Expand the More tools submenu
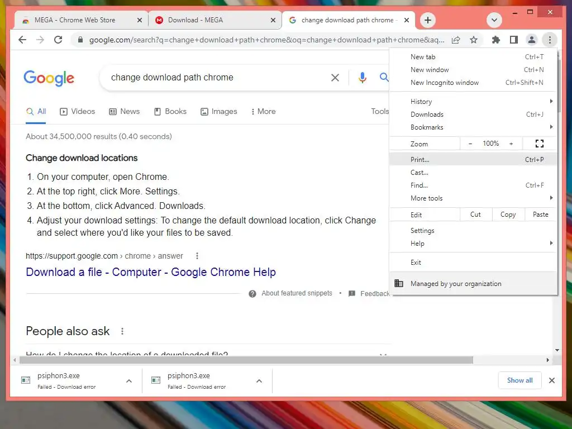Viewport: 572px width, 429px height. click(473, 198)
